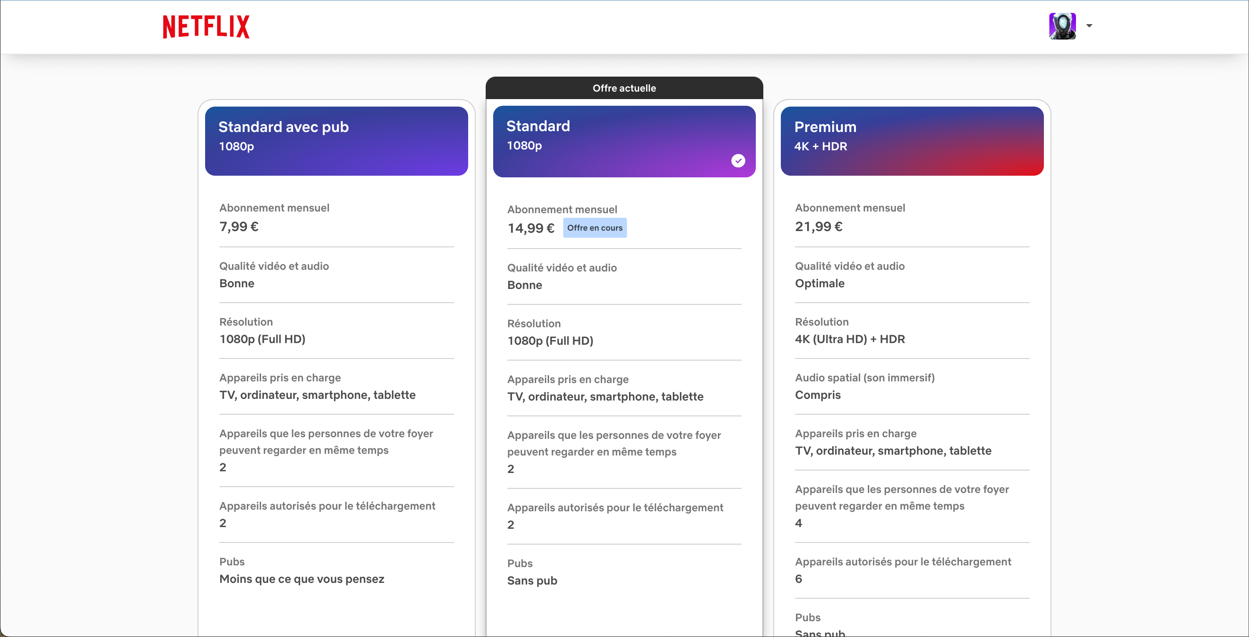The height and width of the screenshot is (637, 1249).
Task: Click the Compris value under Audio spatial
Action: [818, 396]
